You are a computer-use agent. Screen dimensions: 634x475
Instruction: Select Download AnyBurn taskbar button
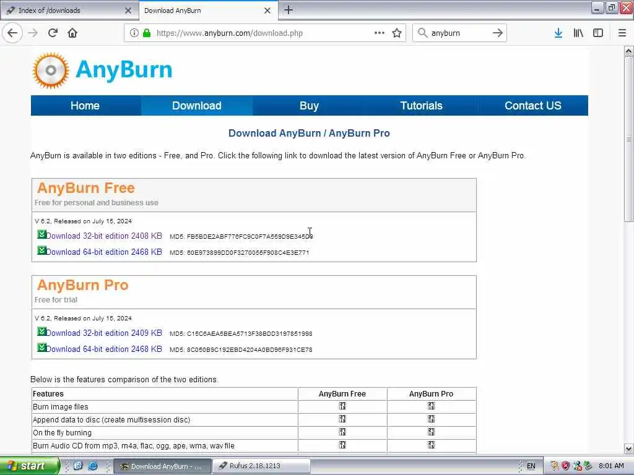[x=163, y=466]
